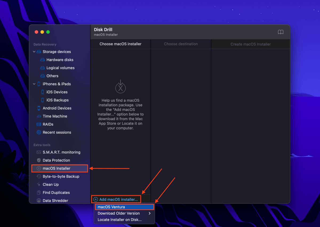Viewport: 320px width, 227px height.
Task: Collapse the Storage devices tree
Action: click(34, 52)
